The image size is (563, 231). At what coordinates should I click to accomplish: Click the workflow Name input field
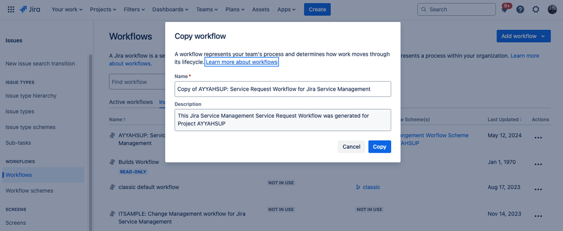pos(282,89)
